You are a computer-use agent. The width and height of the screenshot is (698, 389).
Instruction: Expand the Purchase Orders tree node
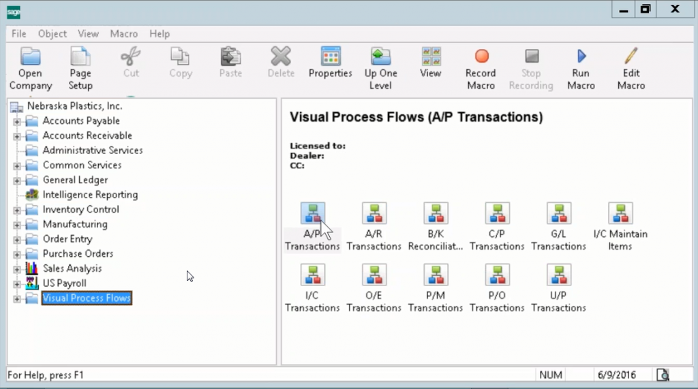click(17, 254)
